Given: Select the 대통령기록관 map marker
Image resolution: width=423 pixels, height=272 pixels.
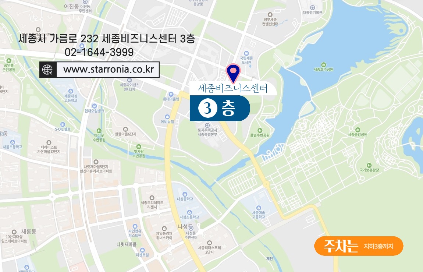Looking at the screenshot, I should [x=312, y=8].
